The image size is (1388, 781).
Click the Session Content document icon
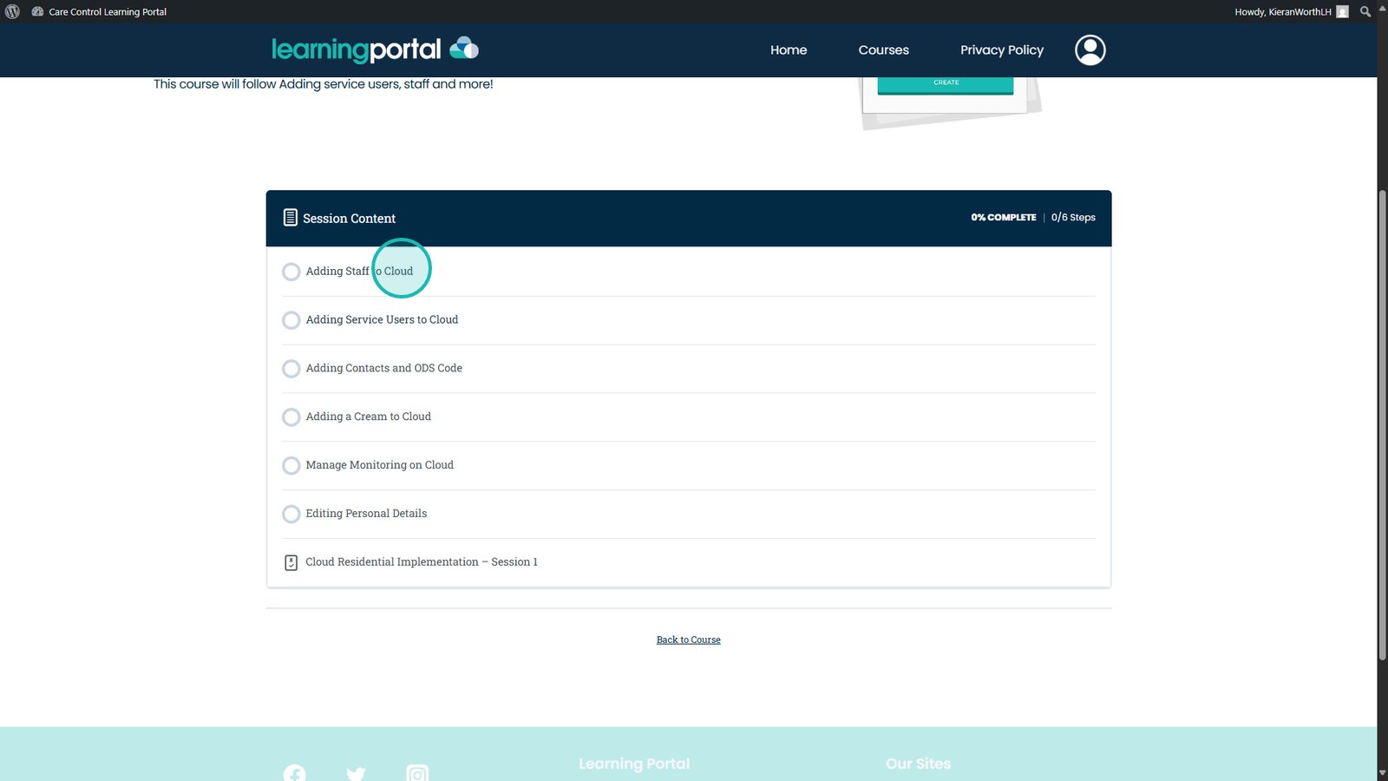click(x=291, y=218)
